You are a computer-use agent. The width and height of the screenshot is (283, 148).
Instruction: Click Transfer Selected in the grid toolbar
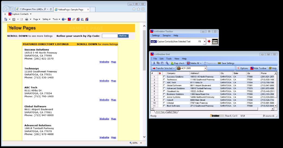click(x=162, y=68)
